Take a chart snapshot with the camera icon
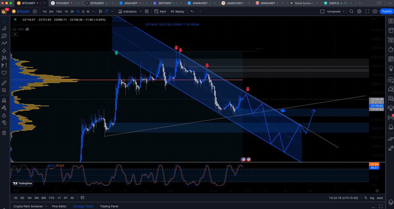 coord(375,11)
